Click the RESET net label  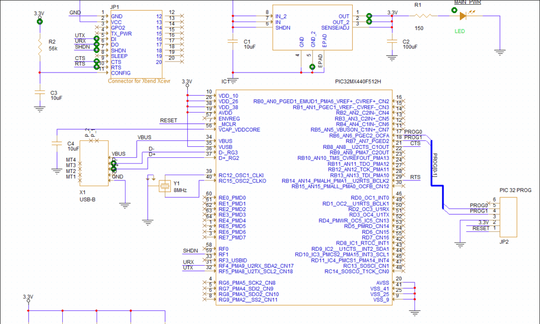point(168,120)
